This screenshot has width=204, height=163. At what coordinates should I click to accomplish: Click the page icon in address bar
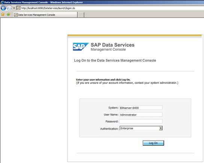[19, 8]
